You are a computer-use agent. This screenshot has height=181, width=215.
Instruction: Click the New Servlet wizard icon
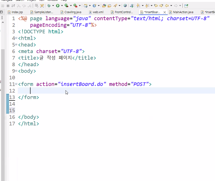pos(95,6)
